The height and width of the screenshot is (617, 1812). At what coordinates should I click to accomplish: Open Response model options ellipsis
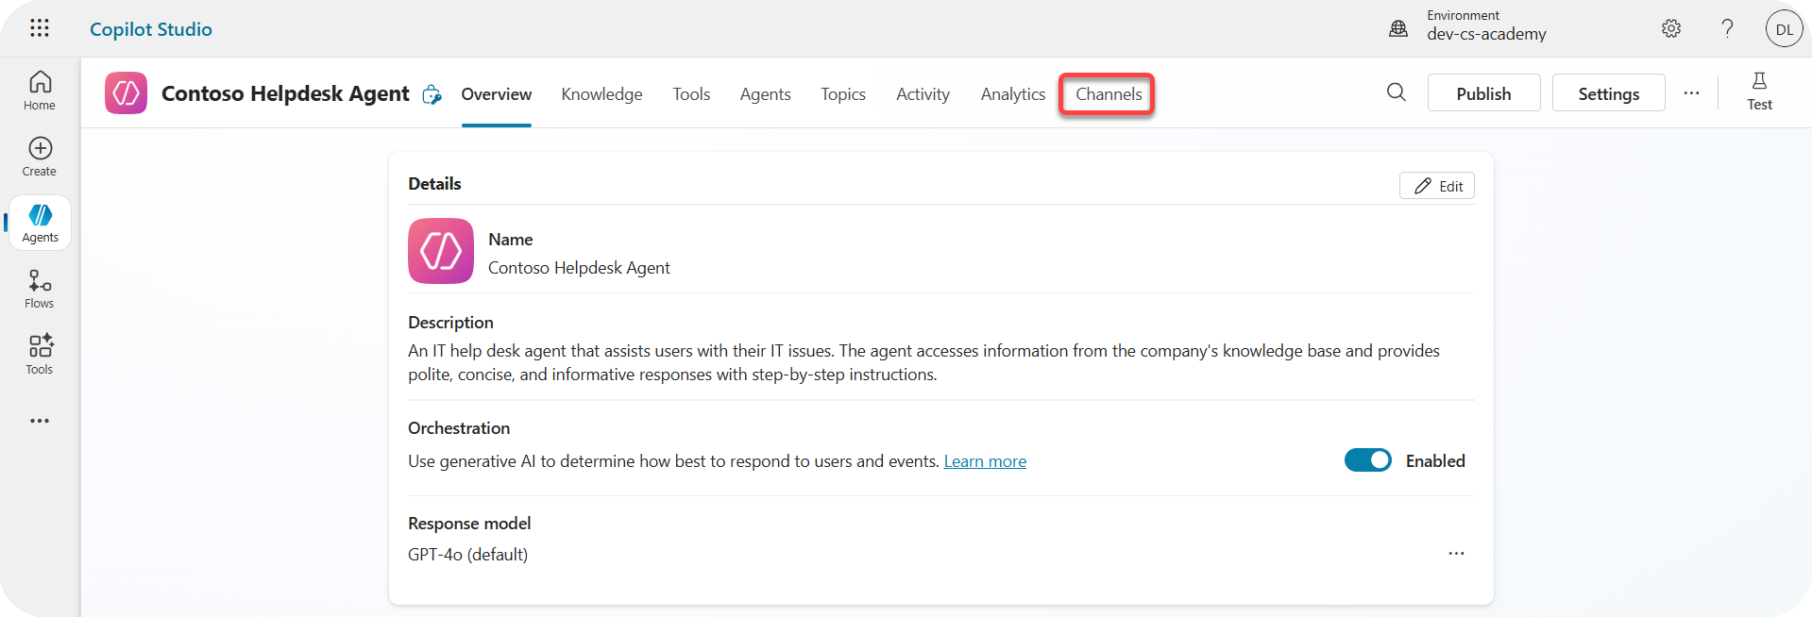coord(1456,554)
